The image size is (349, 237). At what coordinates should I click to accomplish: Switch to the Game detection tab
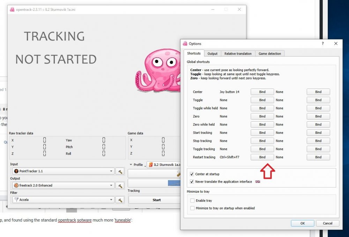[270, 53]
